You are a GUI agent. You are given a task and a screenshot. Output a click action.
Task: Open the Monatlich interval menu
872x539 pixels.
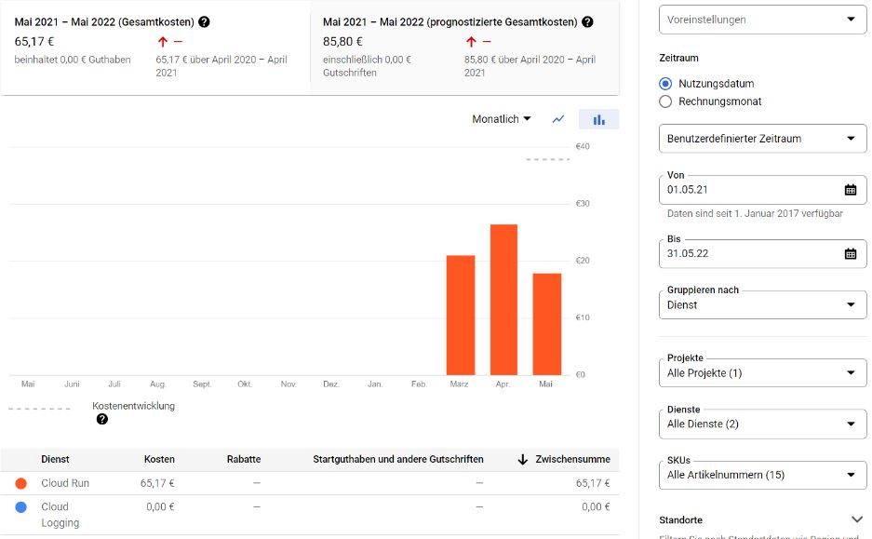tap(501, 119)
